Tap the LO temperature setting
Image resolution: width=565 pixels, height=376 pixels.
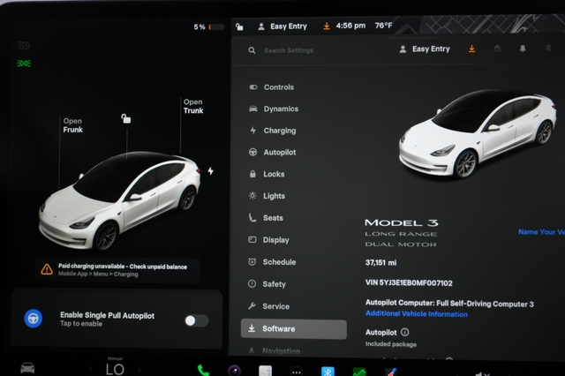point(115,369)
